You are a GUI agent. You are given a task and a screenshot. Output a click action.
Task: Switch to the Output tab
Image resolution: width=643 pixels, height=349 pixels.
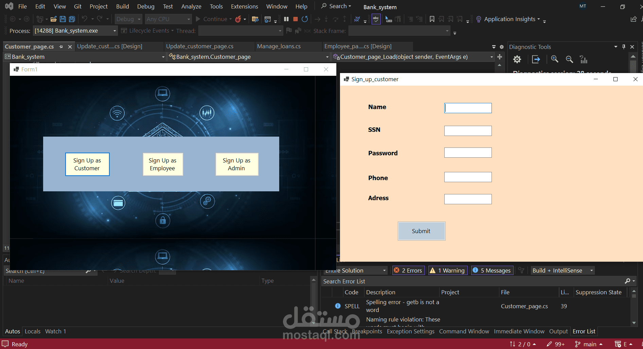[x=558, y=331]
